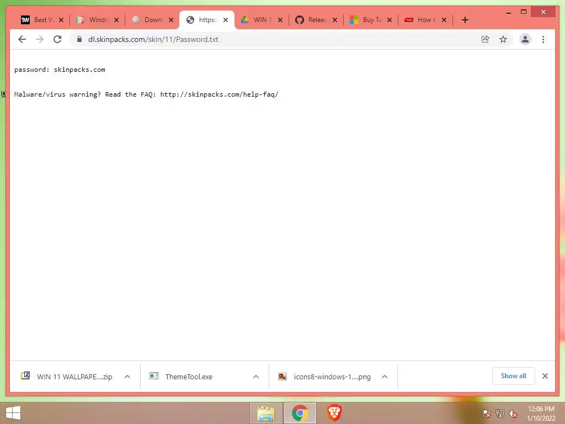Screen dimensions: 565x424
Task: Go back to the previous page
Action: (22, 39)
